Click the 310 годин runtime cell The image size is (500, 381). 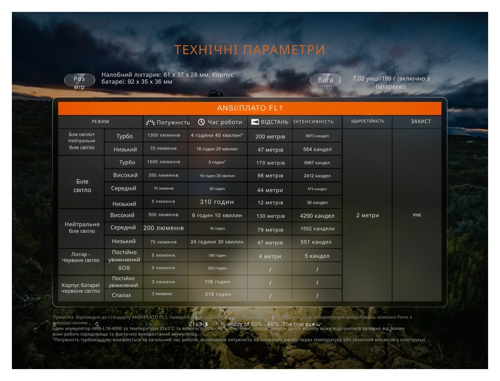217,202
